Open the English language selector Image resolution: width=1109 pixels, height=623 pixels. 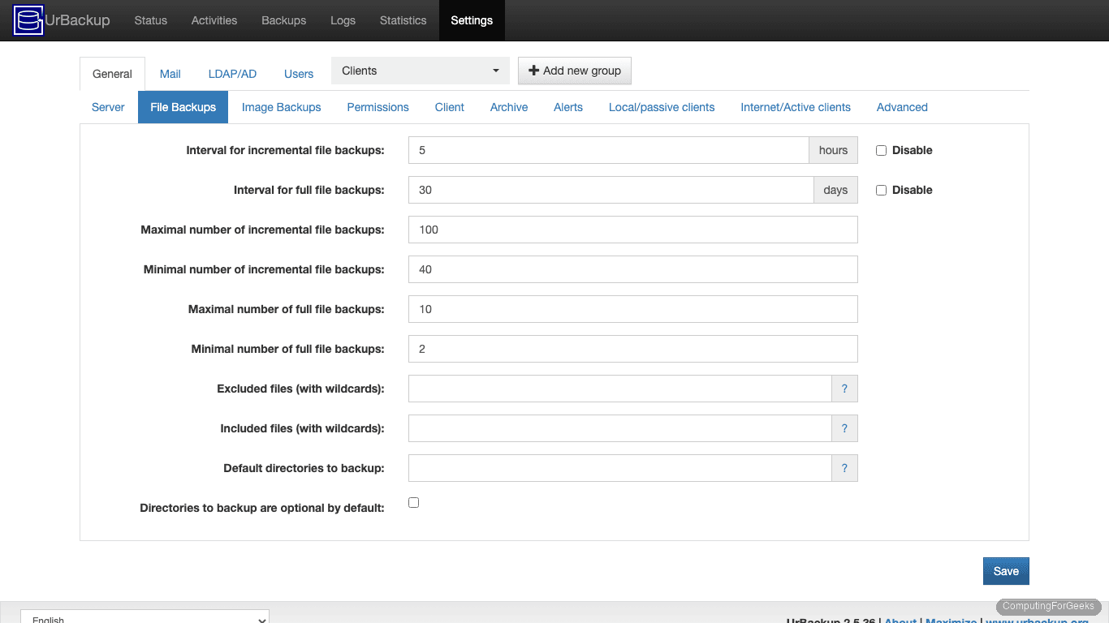145,618
